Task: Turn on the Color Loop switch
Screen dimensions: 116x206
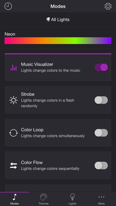Action: click(x=101, y=133)
